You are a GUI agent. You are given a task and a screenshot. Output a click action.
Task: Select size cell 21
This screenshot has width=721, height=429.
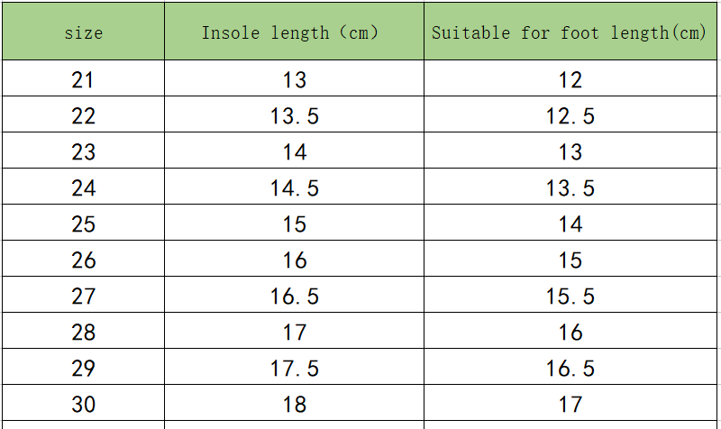[83, 80]
